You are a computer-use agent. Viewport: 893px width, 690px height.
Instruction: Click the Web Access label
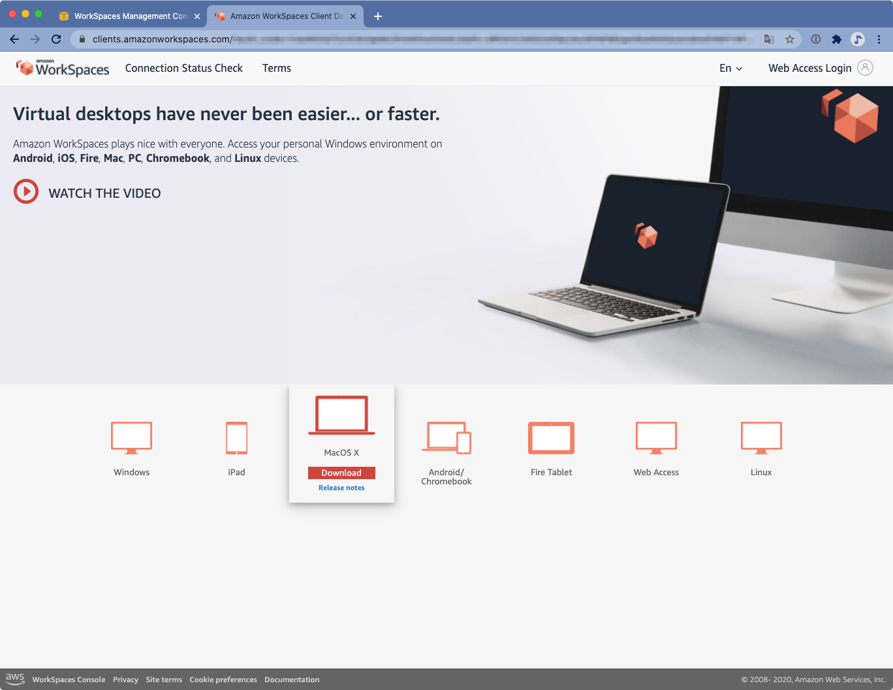point(656,472)
